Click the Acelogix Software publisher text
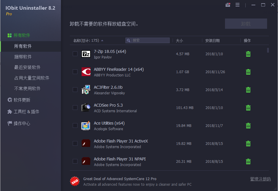The height and width of the screenshot is (191, 278). pyautogui.click(x=108, y=129)
